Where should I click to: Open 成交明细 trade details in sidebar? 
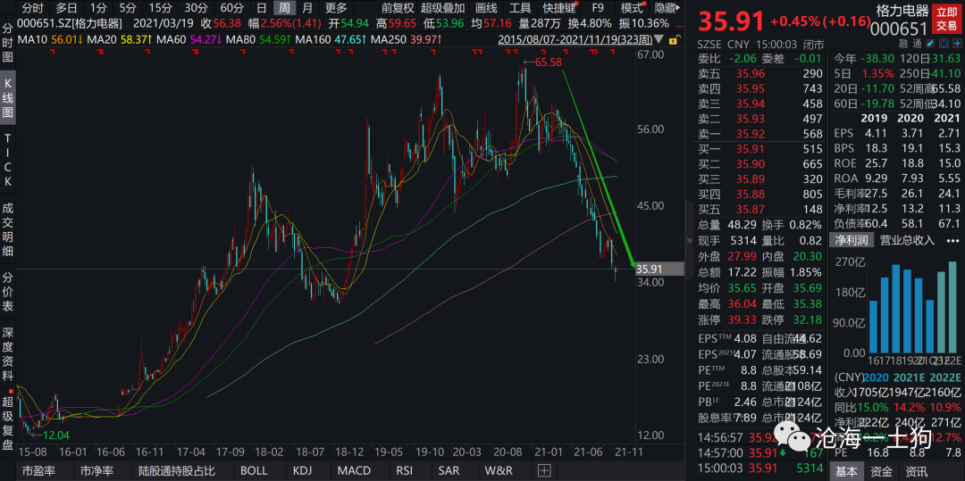(x=8, y=229)
